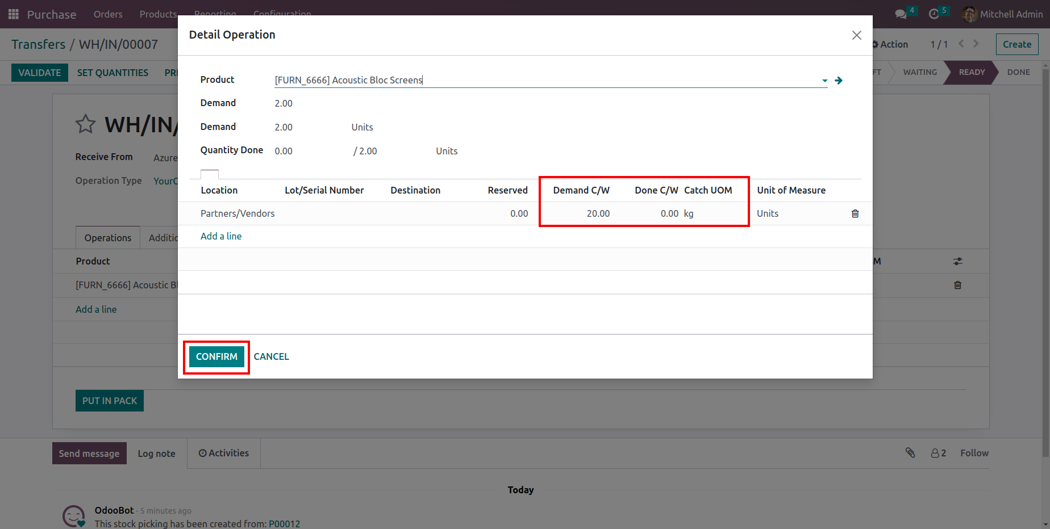Go to next record arrow

[976, 44]
